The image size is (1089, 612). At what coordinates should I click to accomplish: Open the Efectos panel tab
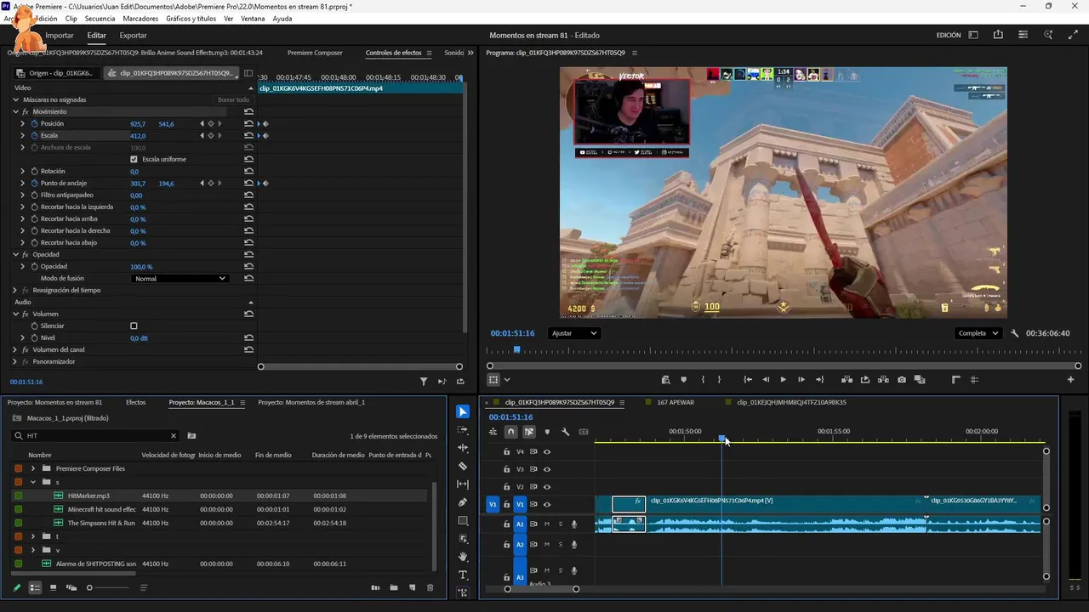click(135, 402)
